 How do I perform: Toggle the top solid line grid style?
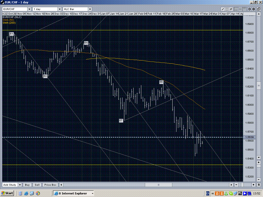[x=245, y=9]
